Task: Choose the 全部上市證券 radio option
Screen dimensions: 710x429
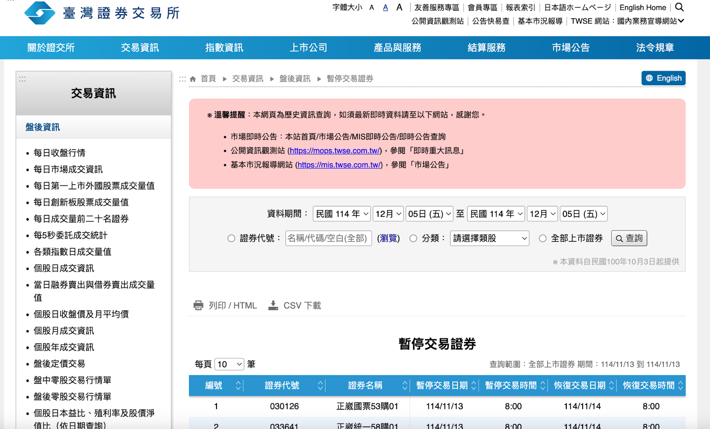Action: point(543,238)
